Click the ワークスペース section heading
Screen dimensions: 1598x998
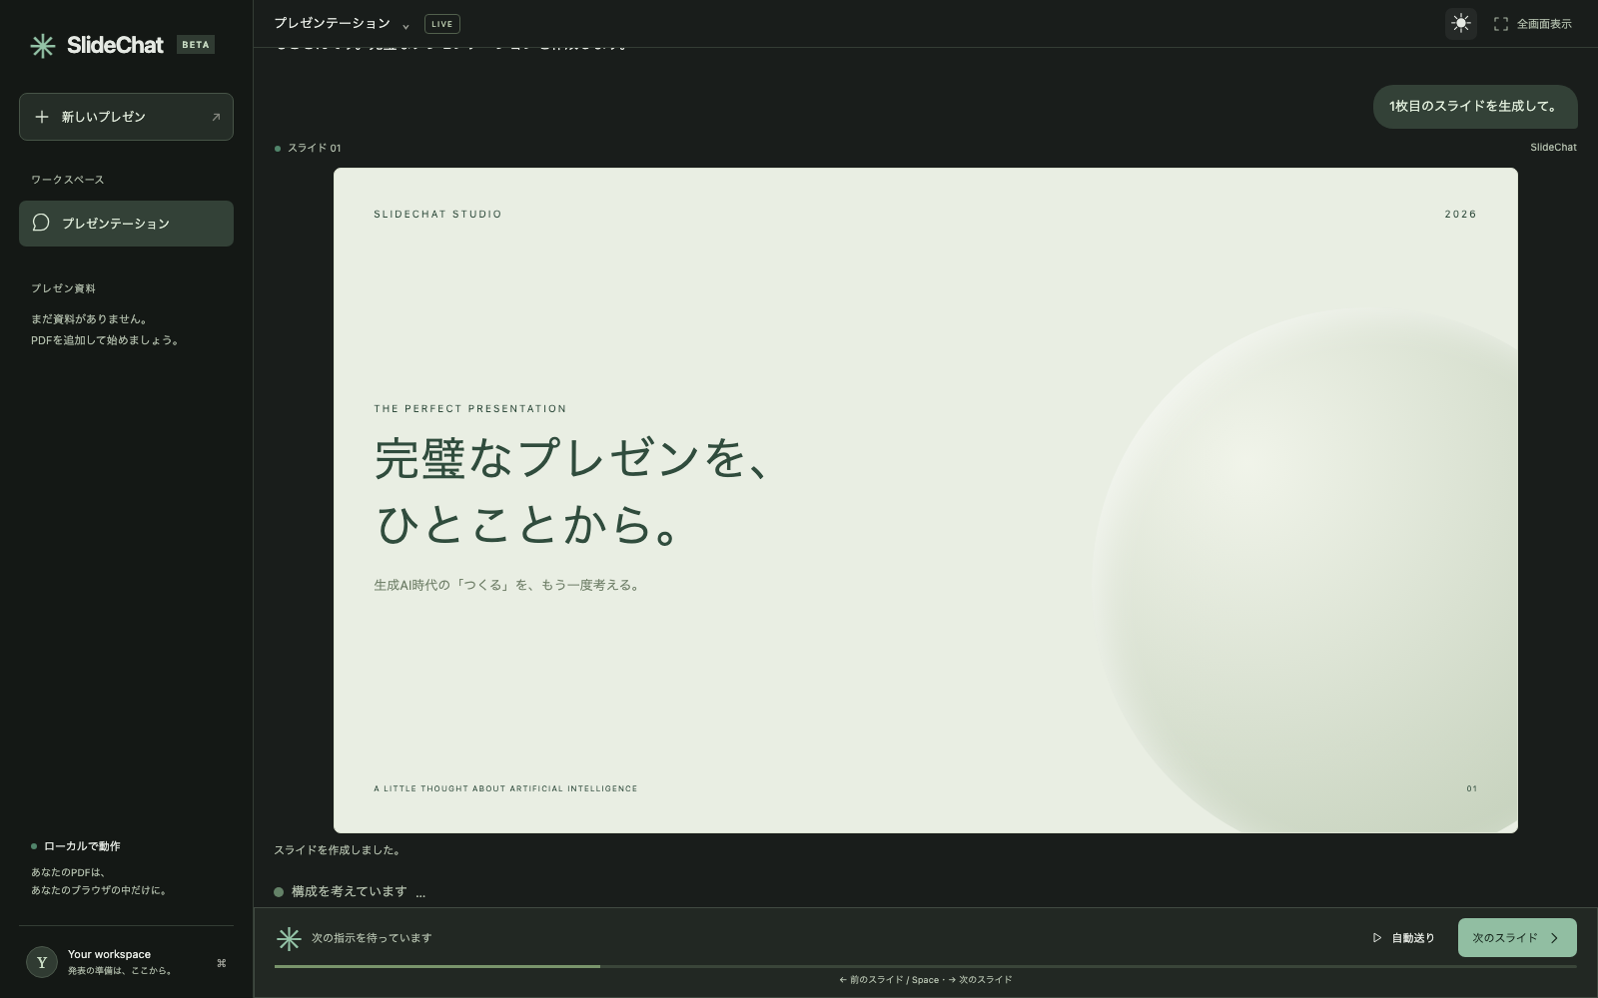67,180
